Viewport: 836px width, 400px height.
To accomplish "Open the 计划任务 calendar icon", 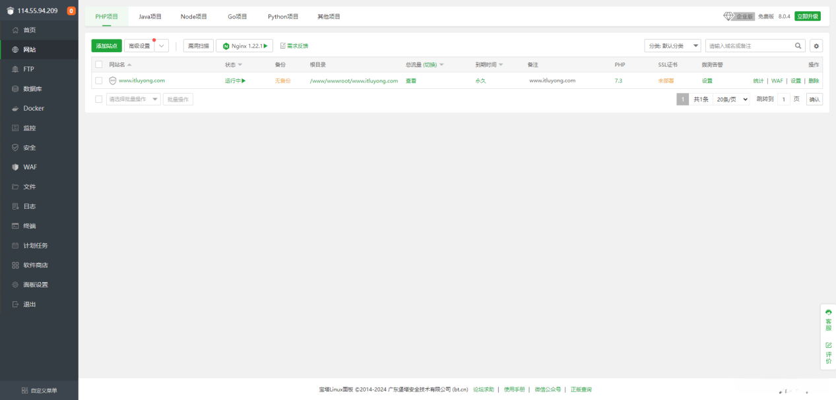I will [16, 245].
